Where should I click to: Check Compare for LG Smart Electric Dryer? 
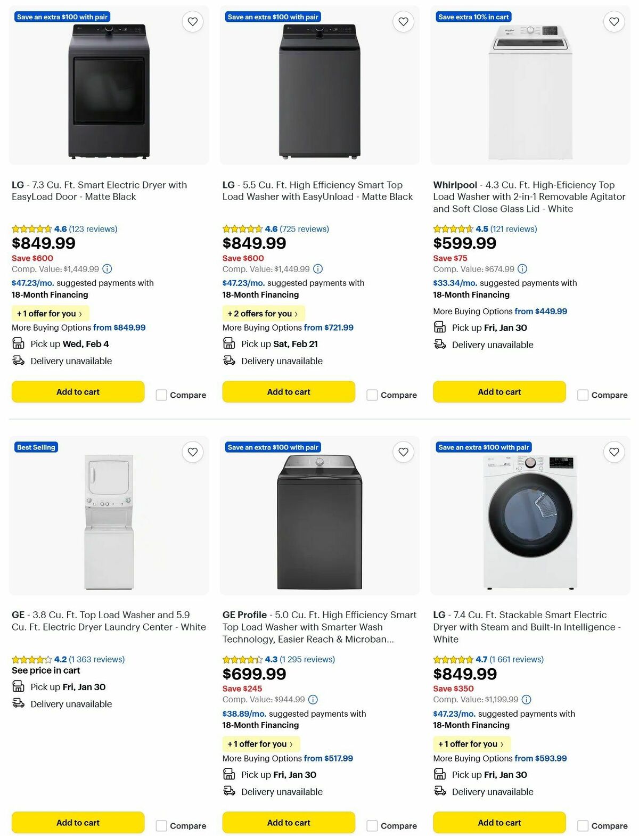coord(161,395)
